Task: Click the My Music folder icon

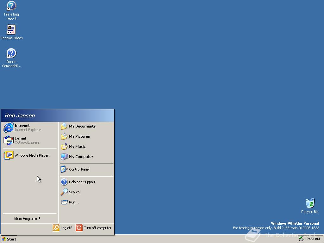Action: [x=64, y=146]
